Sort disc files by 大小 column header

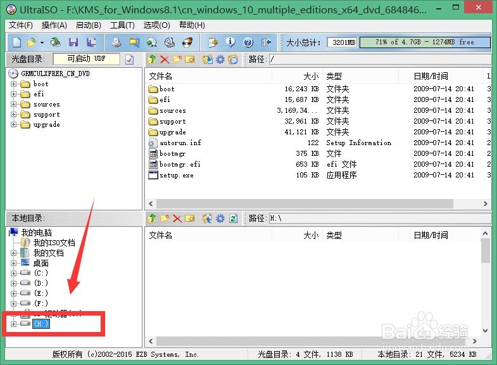[x=298, y=76]
